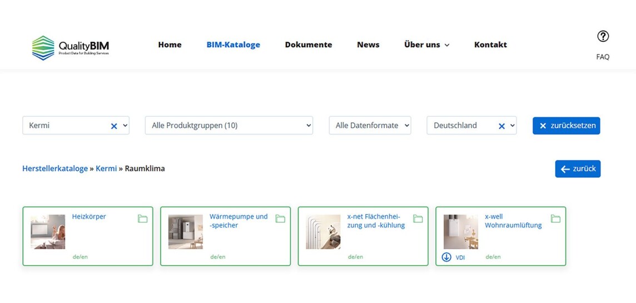Click the Raumklima breadcrumb text

(x=145, y=168)
